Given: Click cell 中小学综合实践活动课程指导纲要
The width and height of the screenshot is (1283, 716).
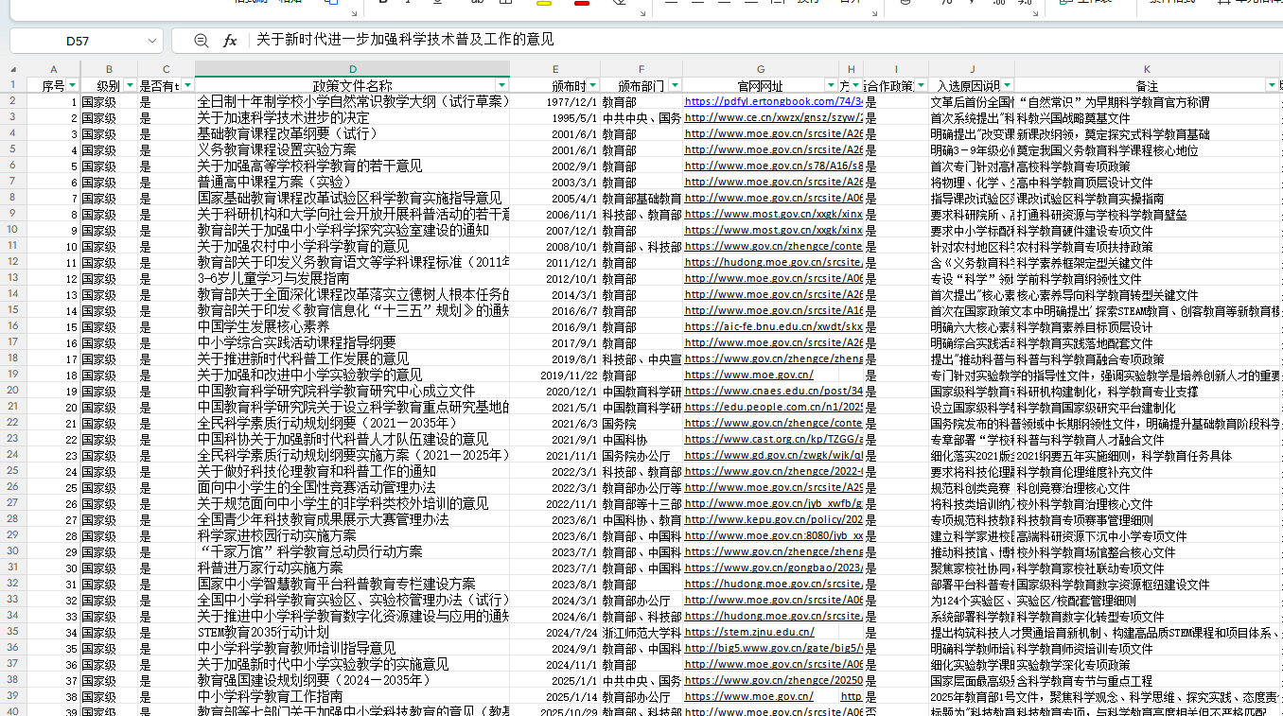Looking at the screenshot, I should pyautogui.click(x=352, y=342).
